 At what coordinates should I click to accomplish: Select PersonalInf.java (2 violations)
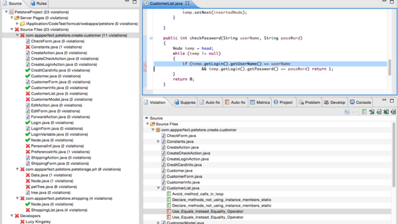coord(57,146)
